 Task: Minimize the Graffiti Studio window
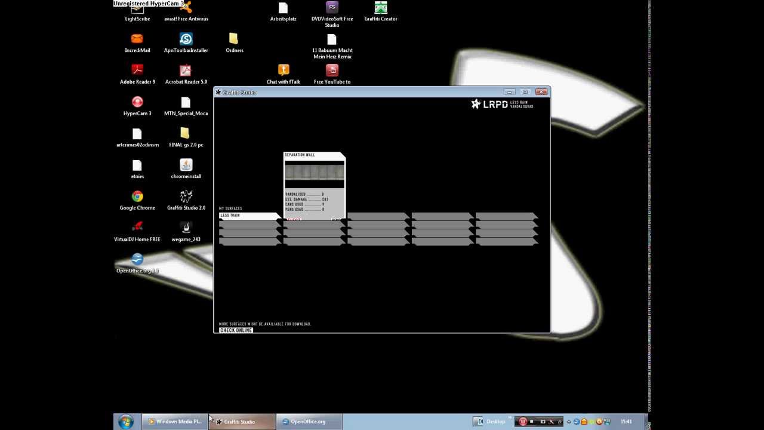[509, 92]
